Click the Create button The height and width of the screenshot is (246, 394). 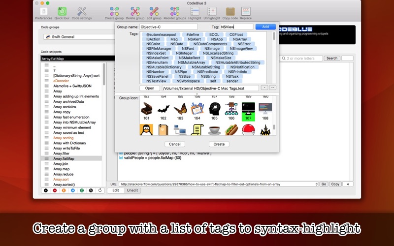(219, 144)
